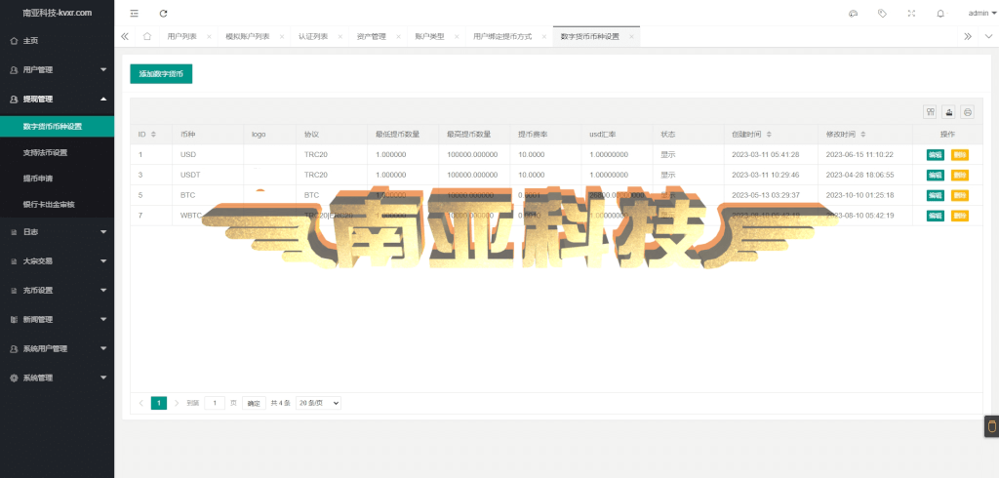This screenshot has width=999, height=478.
Task: Expand the 日志 sidebar menu
Action: pos(57,232)
